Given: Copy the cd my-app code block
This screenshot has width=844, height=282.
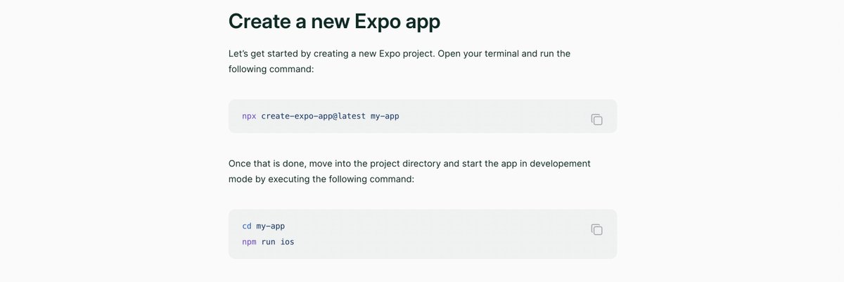Looking at the screenshot, I should click(596, 229).
